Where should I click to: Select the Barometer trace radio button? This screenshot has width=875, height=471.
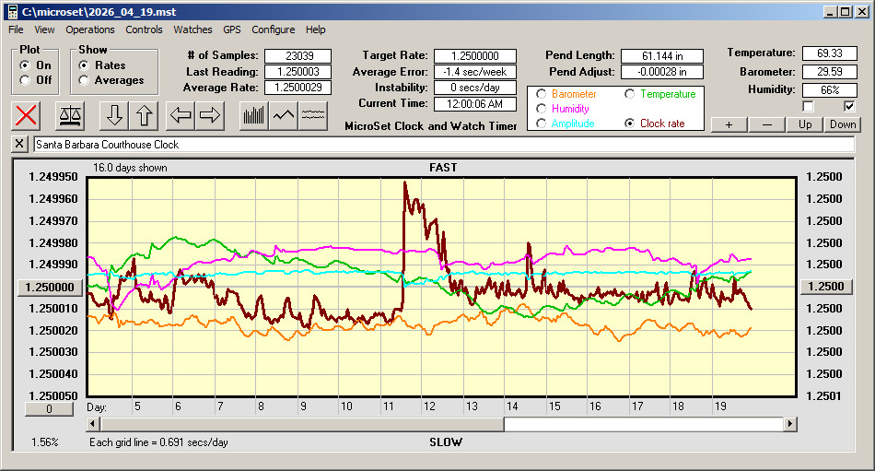(541, 94)
